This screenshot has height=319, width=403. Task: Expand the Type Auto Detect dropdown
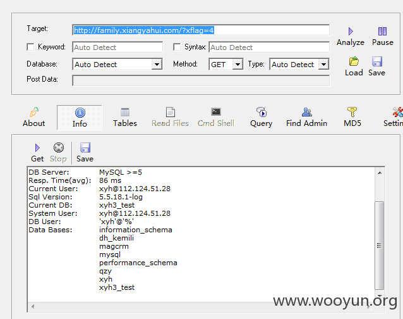click(323, 65)
